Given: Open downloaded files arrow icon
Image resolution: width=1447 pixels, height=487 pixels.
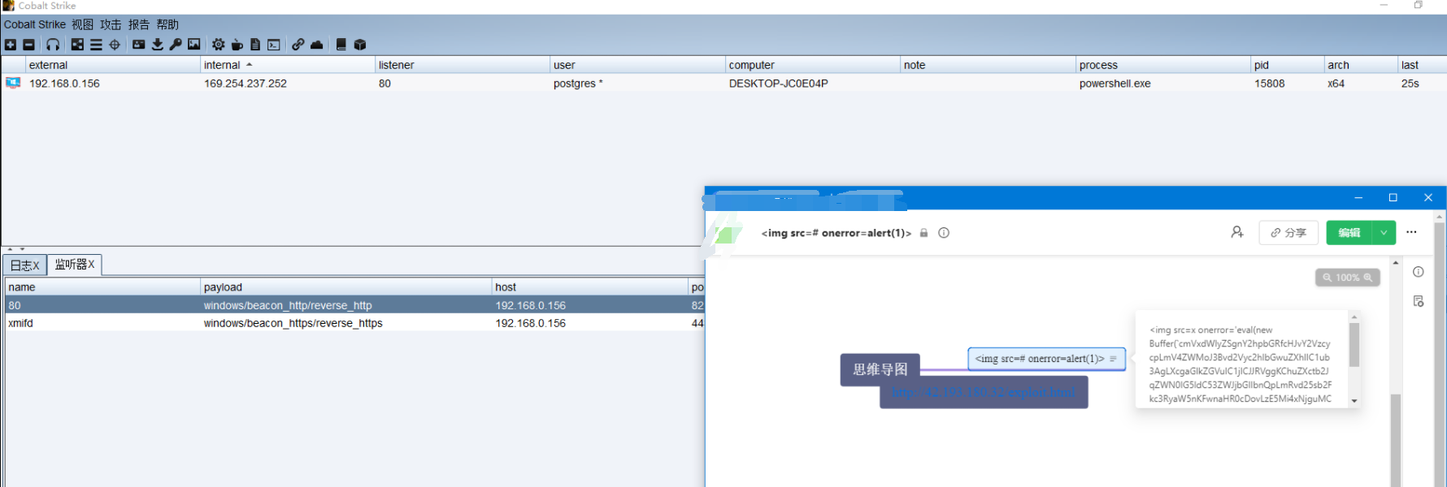Looking at the screenshot, I should coord(158,45).
